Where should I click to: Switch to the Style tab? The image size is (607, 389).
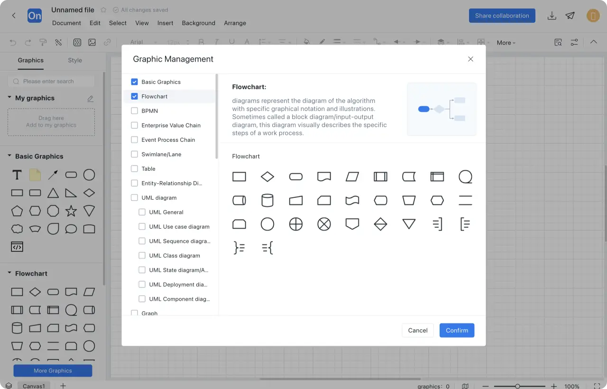pos(75,60)
